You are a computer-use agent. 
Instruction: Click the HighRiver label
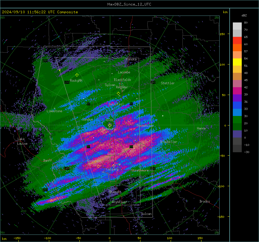pos(119,202)
